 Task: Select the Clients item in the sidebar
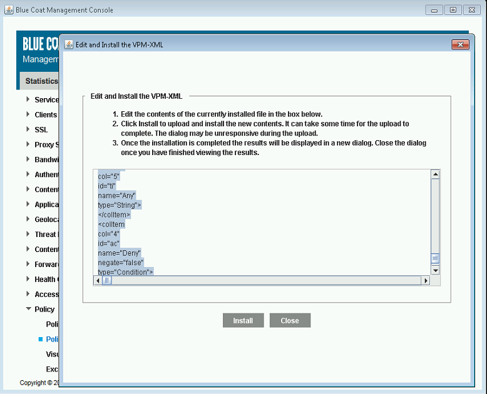pos(46,115)
